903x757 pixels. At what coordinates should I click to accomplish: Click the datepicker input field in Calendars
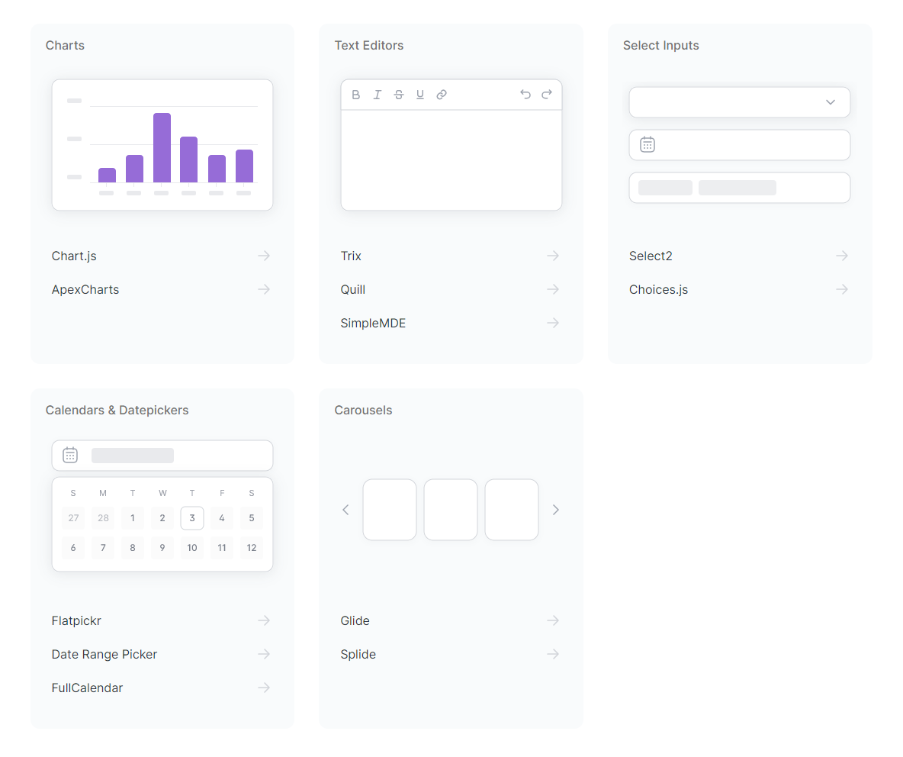coord(162,455)
